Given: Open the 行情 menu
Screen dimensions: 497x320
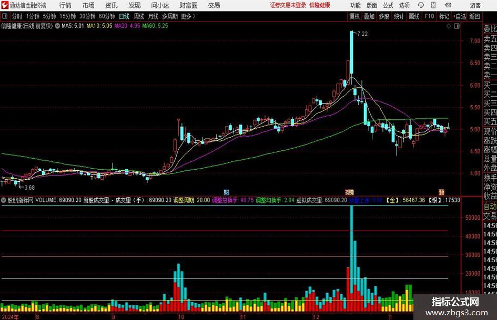Looking at the screenshot, I should coord(65,5).
